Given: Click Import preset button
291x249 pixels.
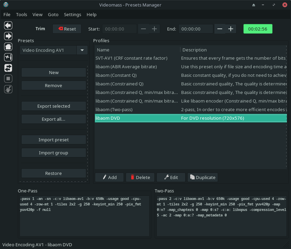Looking at the screenshot, I should [54, 140].
